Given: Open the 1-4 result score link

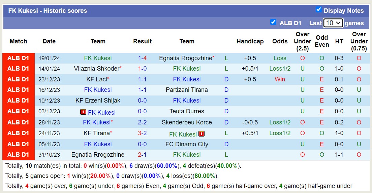Looking at the screenshot, I should (142, 58).
